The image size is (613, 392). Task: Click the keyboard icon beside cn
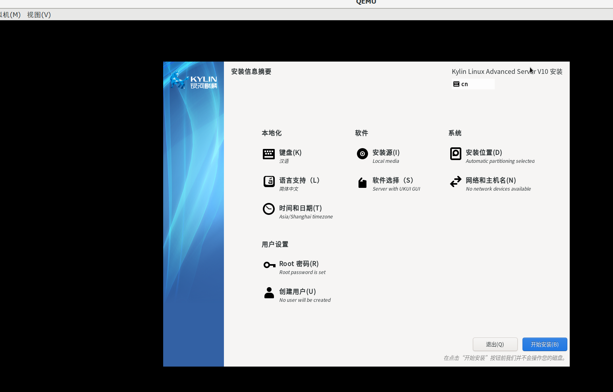point(456,84)
